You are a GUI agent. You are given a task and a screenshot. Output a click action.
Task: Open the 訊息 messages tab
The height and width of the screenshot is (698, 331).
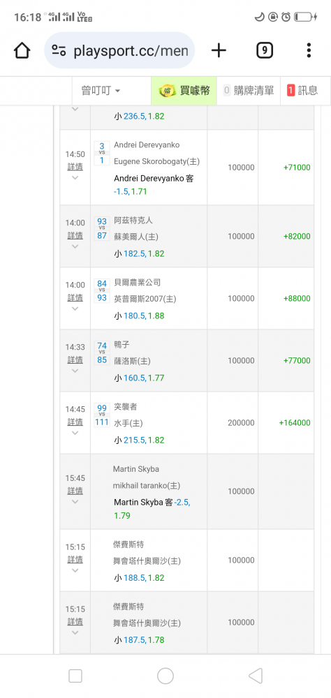(x=302, y=91)
